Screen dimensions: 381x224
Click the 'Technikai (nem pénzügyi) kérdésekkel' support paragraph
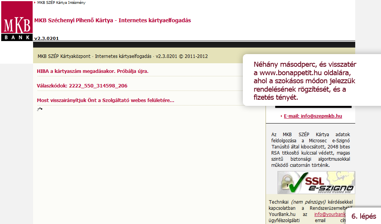click(x=311, y=211)
